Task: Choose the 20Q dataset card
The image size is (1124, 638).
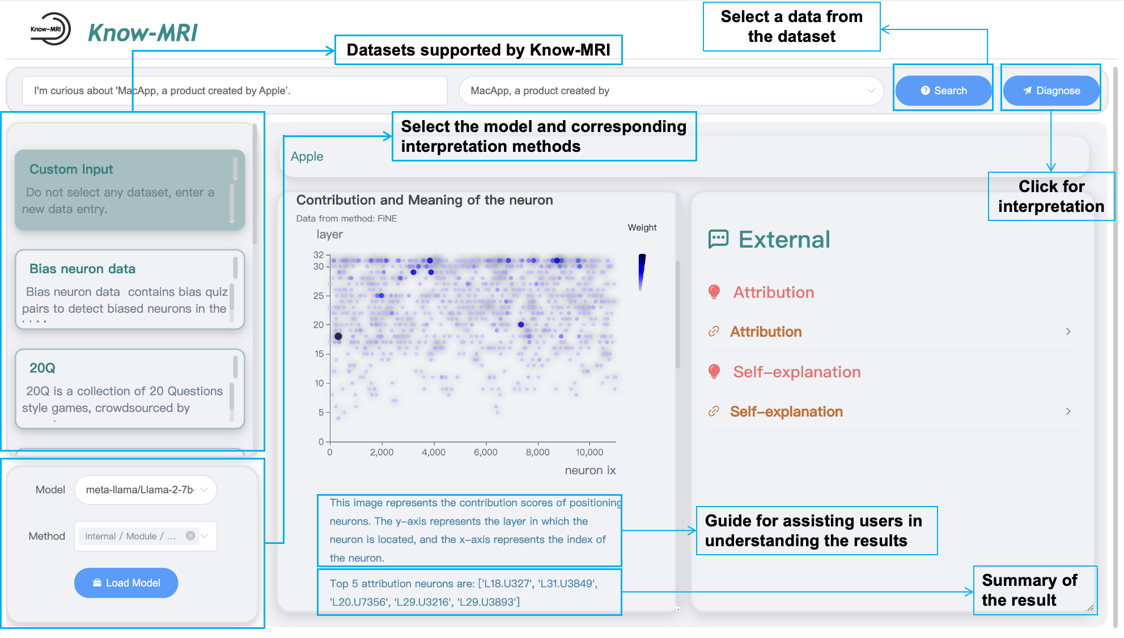Action: pos(129,388)
